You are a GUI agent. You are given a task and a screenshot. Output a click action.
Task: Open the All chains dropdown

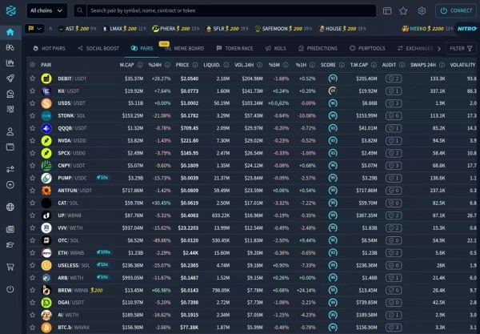tap(47, 10)
